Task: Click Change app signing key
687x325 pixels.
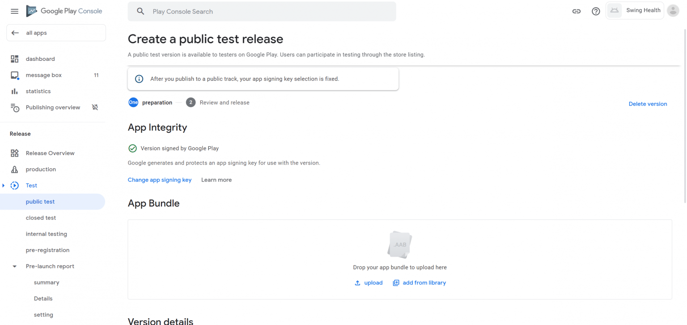Action: tap(160, 180)
